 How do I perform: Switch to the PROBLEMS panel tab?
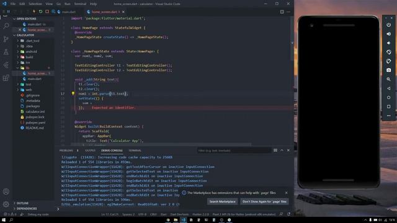click(x=66, y=151)
